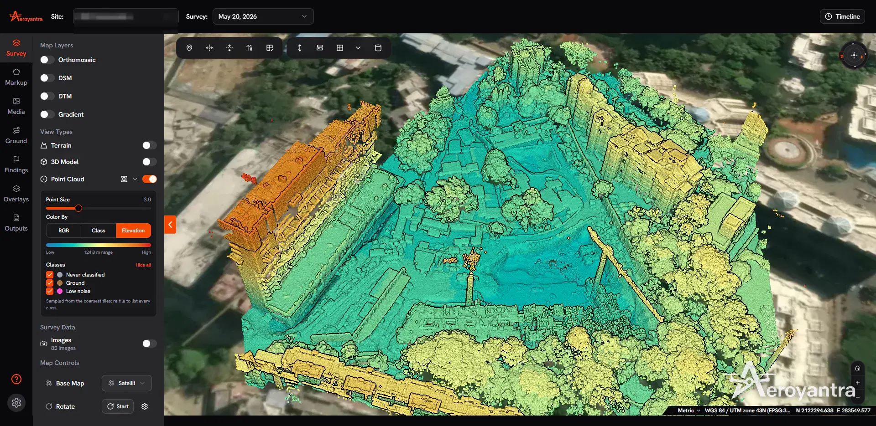The image size is (876, 426).
Task: Choose the horizontal split arrows tool
Action: click(209, 48)
